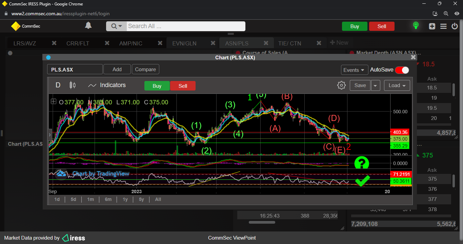View site information padlock icon
Viewport: 463px width, 244px height.
click(x=6, y=14)
